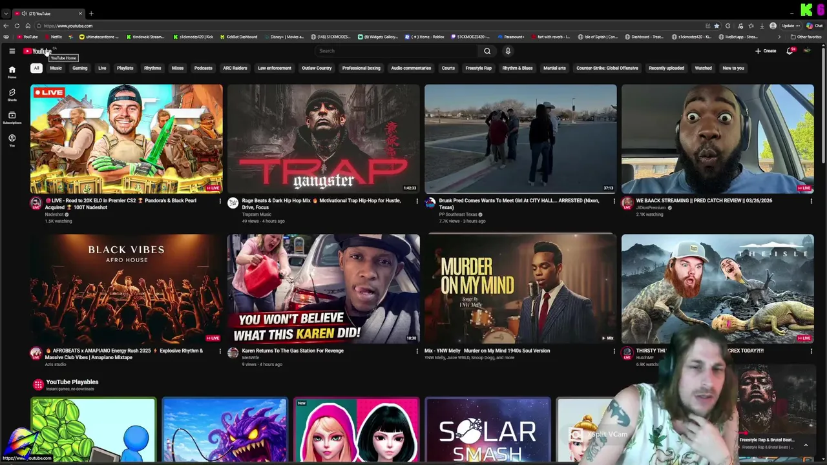Select the All filter chip

36,68
